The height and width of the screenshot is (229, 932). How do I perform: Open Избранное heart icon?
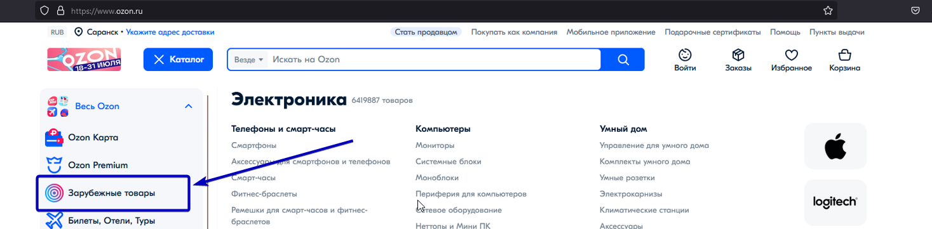pyautogui.click(x=791, y=60)
